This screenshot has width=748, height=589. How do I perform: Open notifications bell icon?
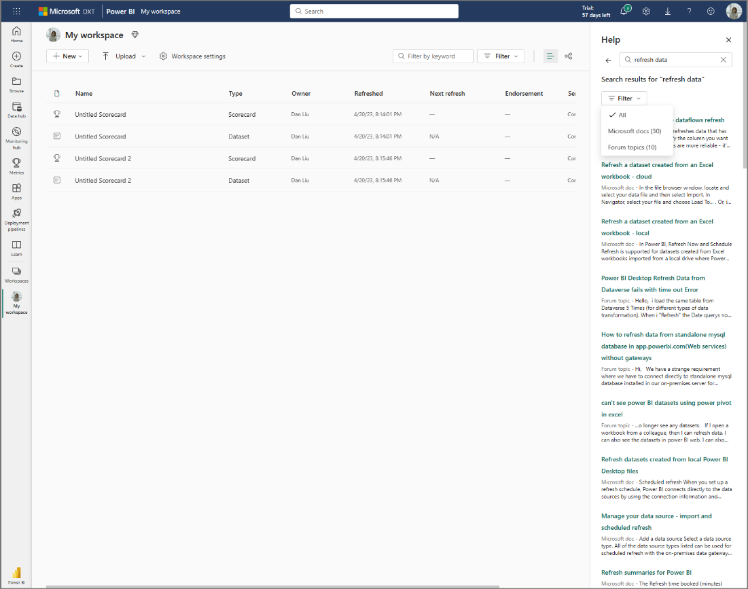pos(624,10)
